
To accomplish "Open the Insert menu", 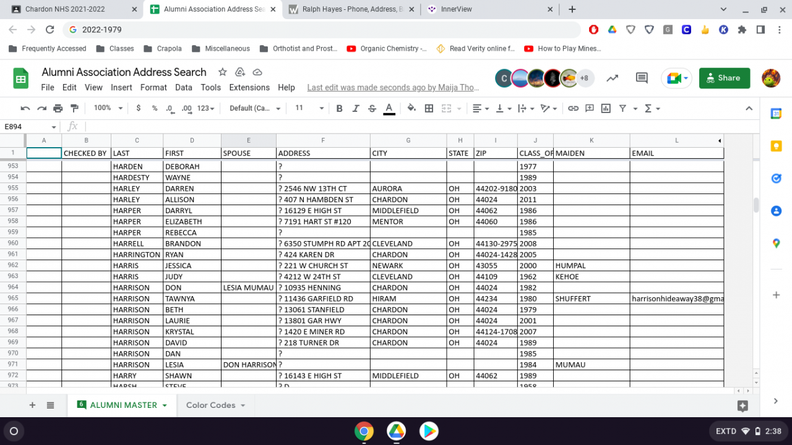I will pos(121,88).
